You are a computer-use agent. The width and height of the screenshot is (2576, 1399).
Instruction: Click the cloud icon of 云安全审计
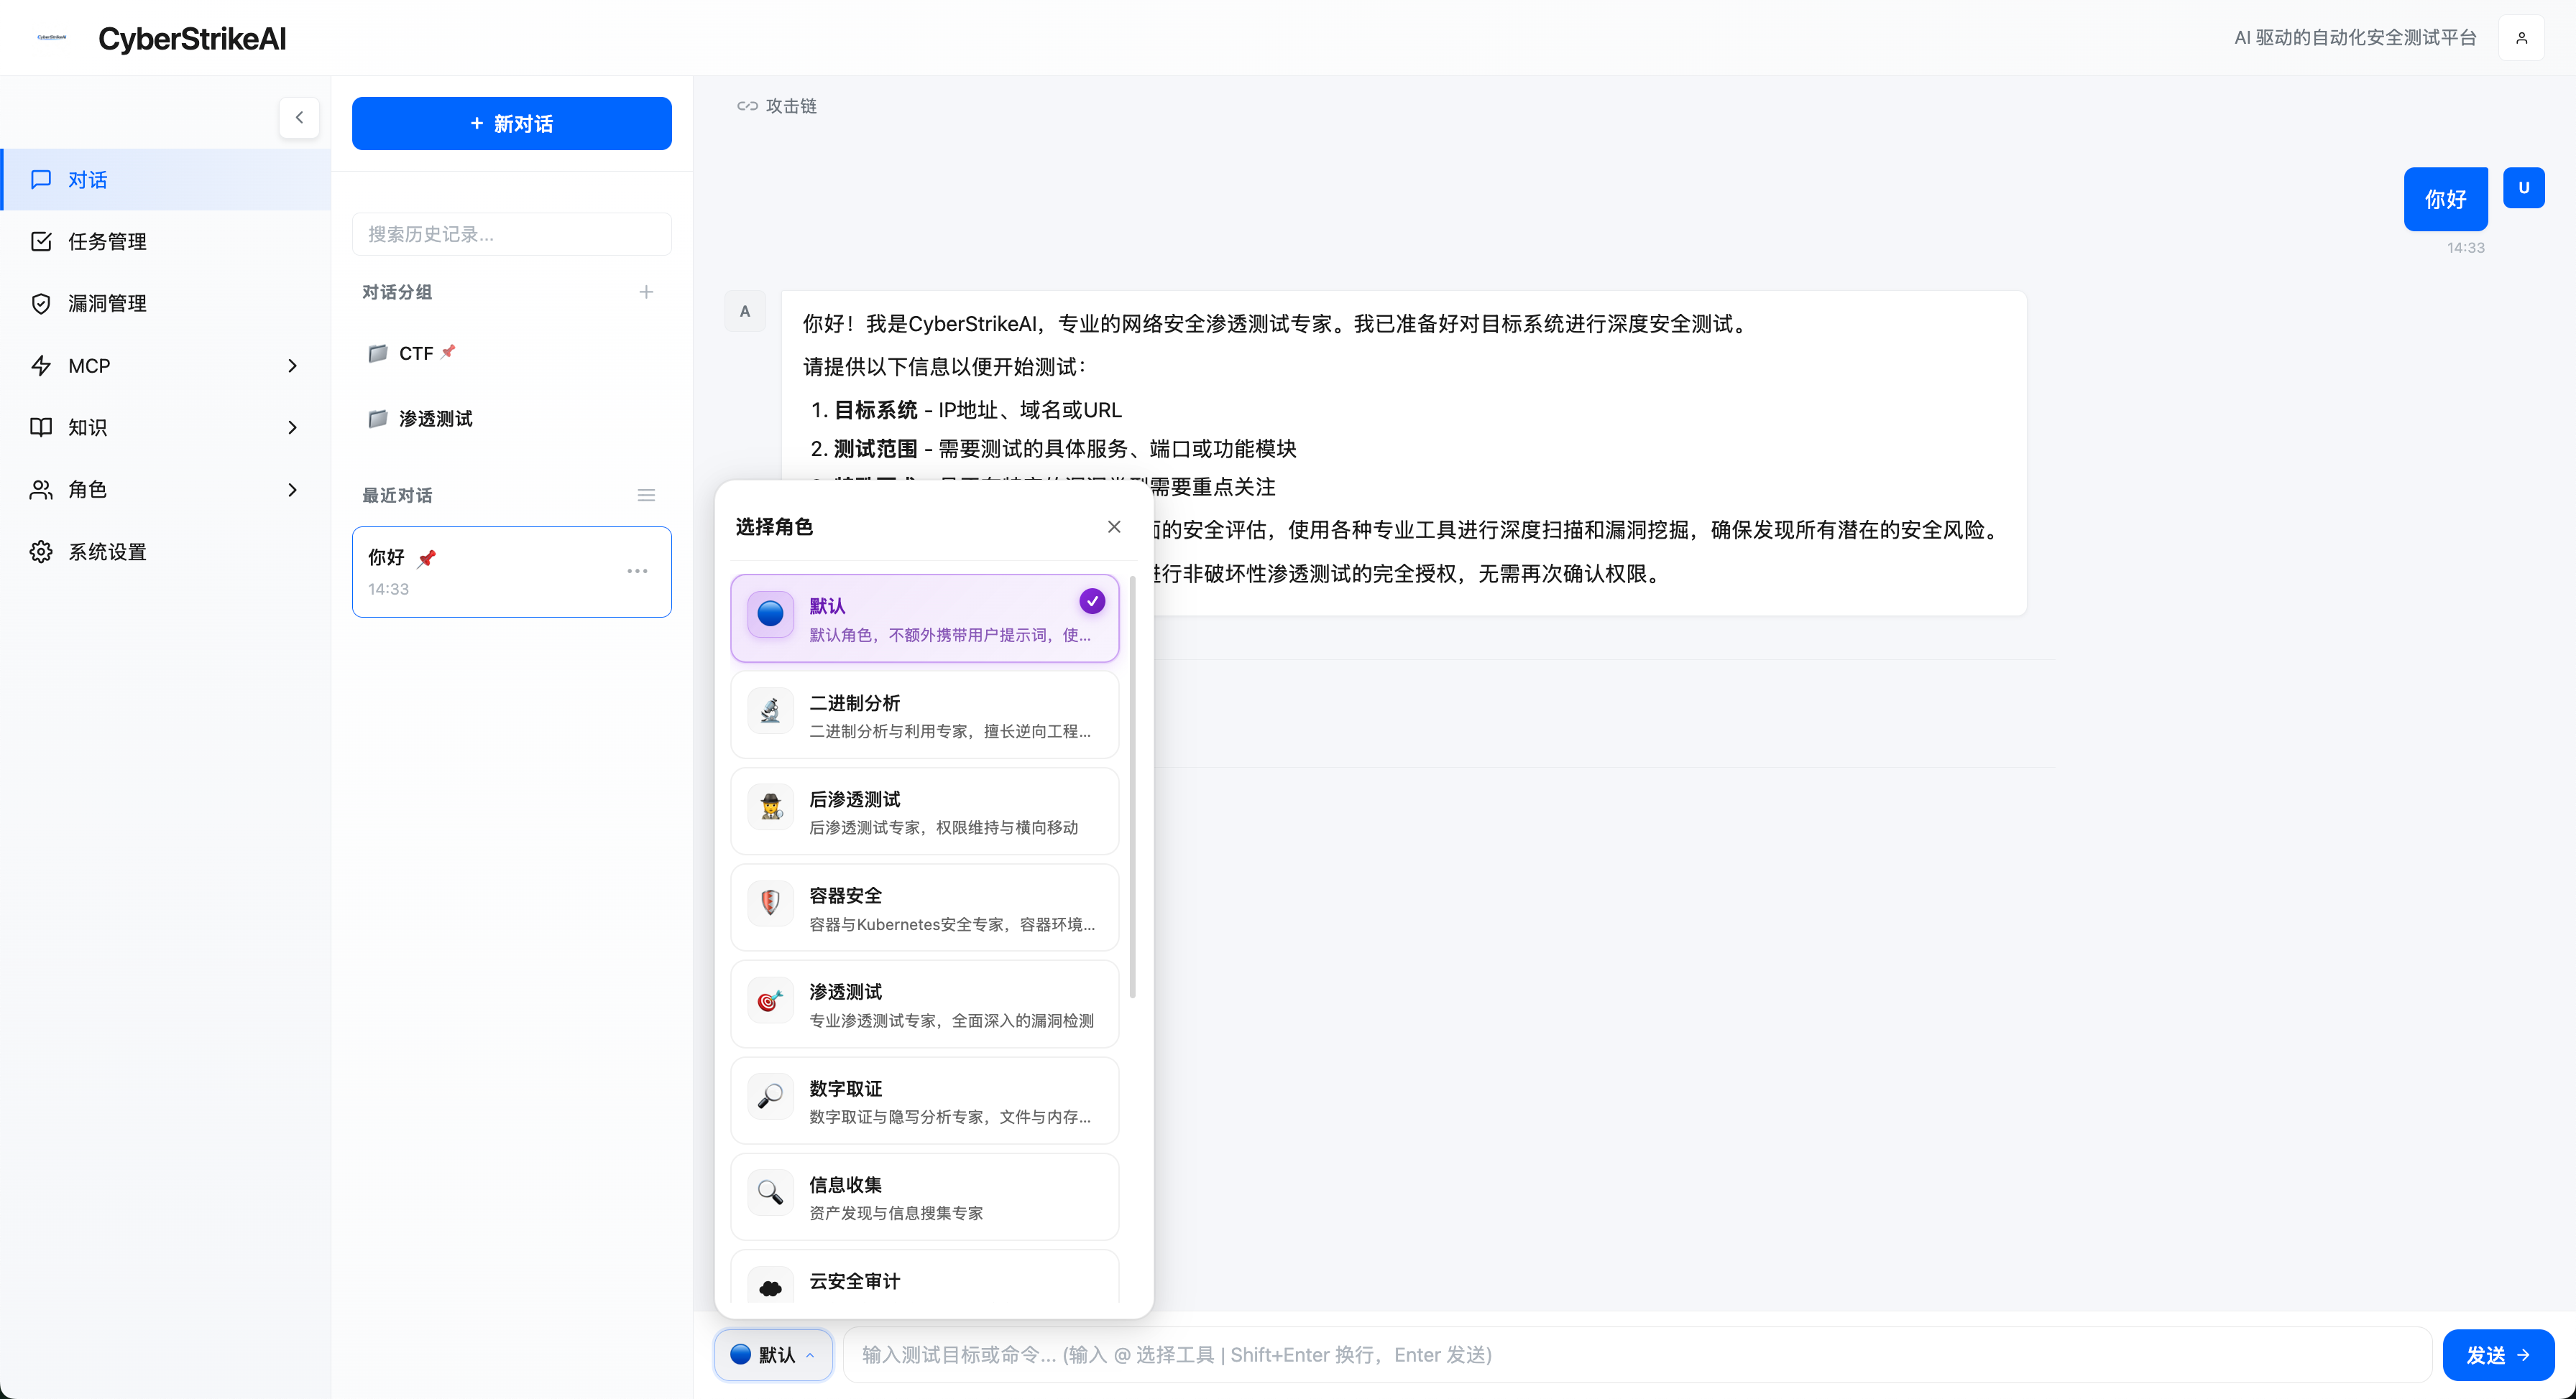tap(770, 1287)
